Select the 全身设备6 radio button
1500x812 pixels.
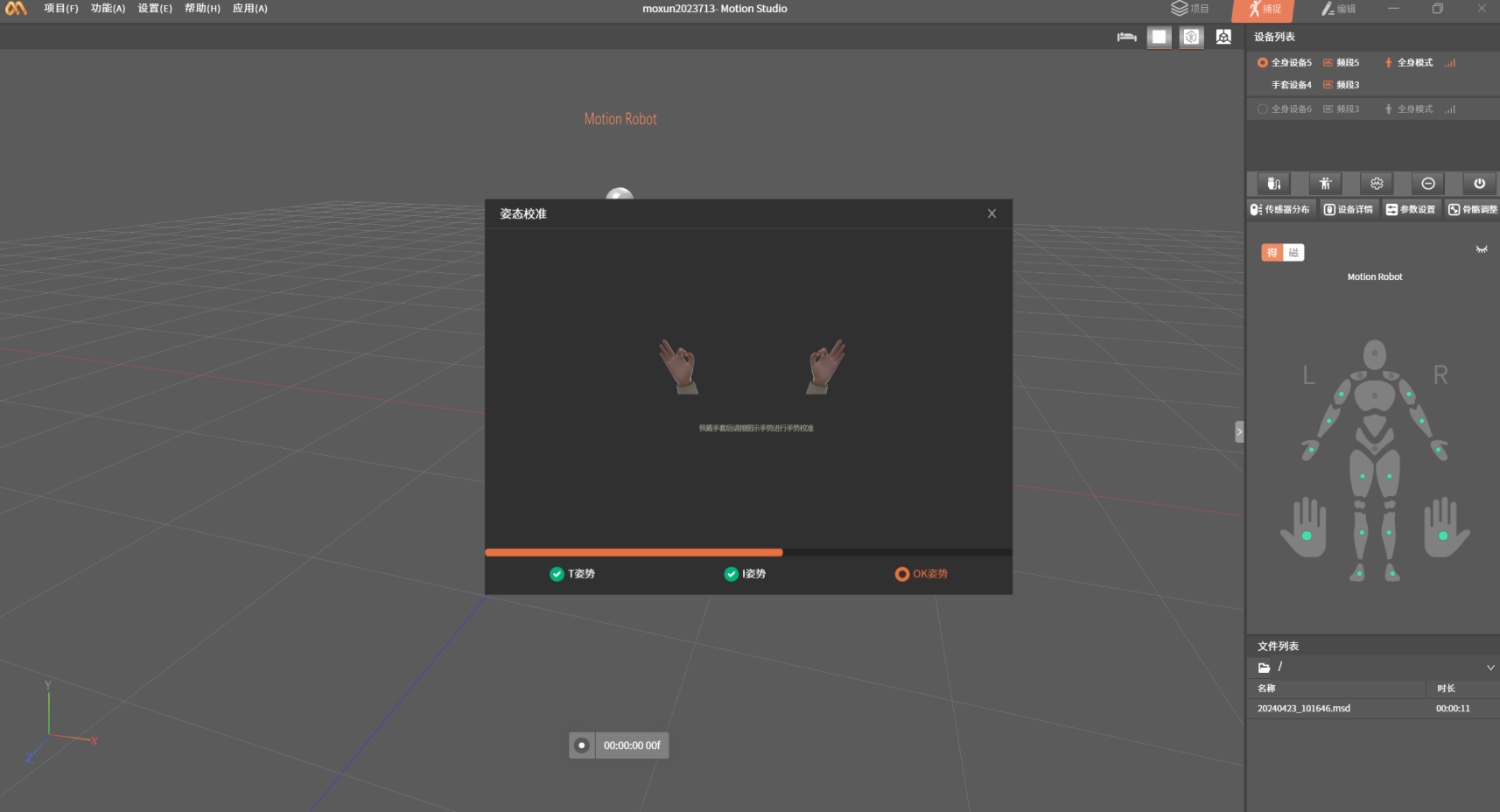click(x=1262, y=109)
